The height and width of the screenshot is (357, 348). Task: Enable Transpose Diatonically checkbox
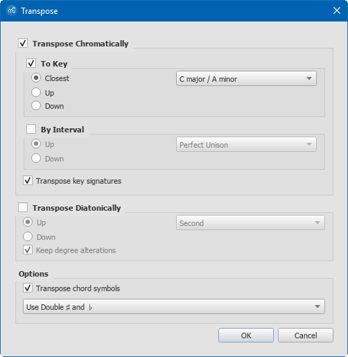click(23, 207)
